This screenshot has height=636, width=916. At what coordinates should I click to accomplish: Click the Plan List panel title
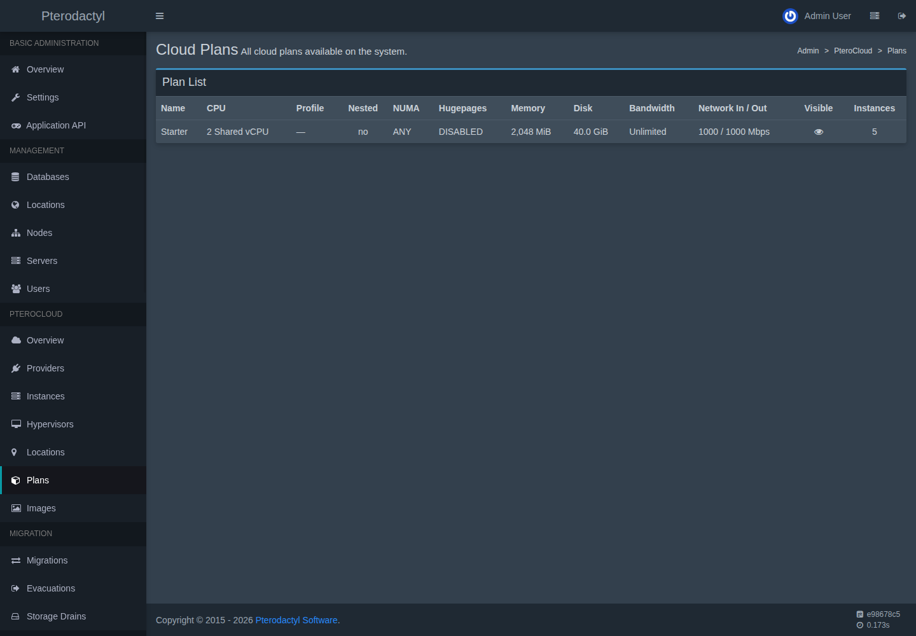point(184,82)
